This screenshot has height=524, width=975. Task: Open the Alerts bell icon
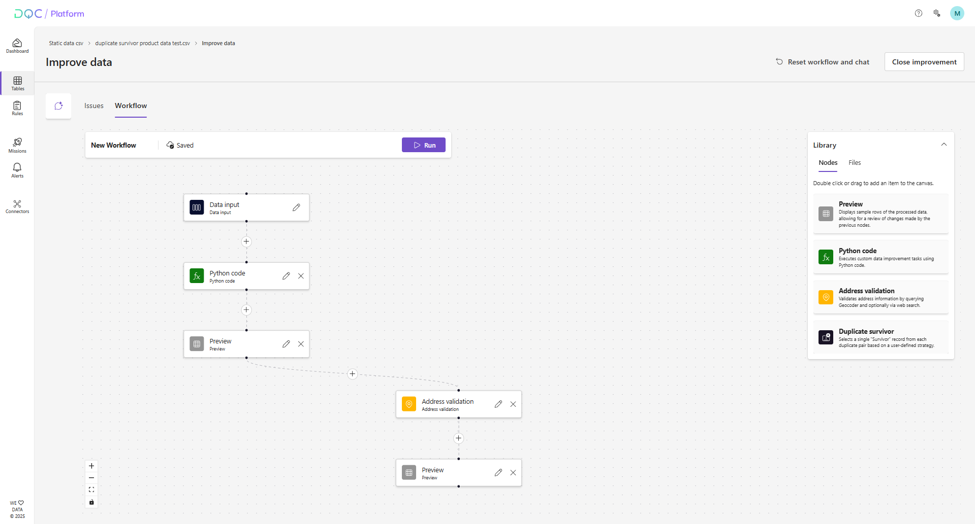tap(17, 170)
